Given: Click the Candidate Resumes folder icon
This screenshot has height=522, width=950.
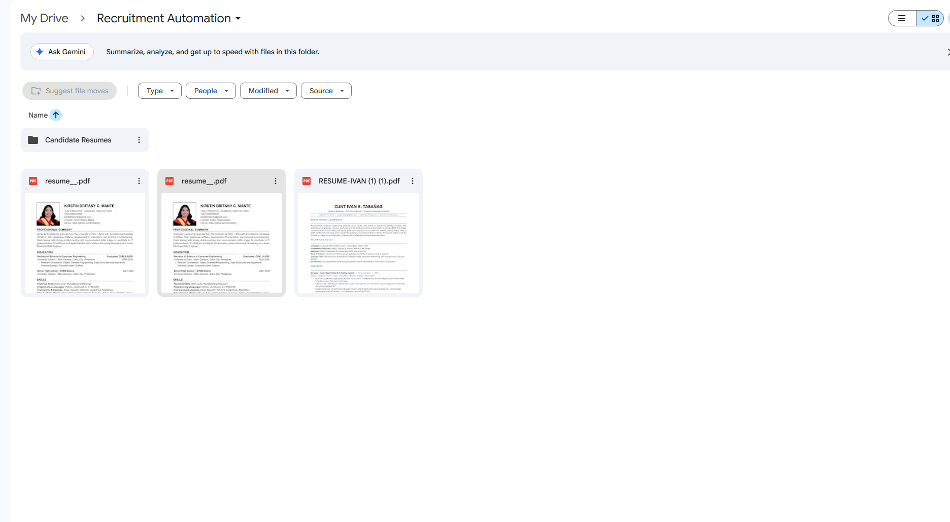Looking at the screenshot, I should pos(33,140).
